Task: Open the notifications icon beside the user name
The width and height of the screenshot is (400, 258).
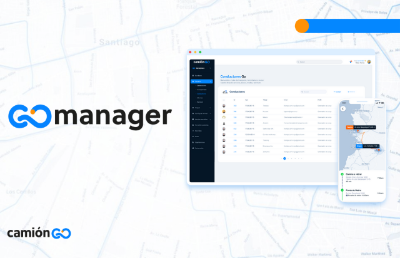Action: [351, 61]
